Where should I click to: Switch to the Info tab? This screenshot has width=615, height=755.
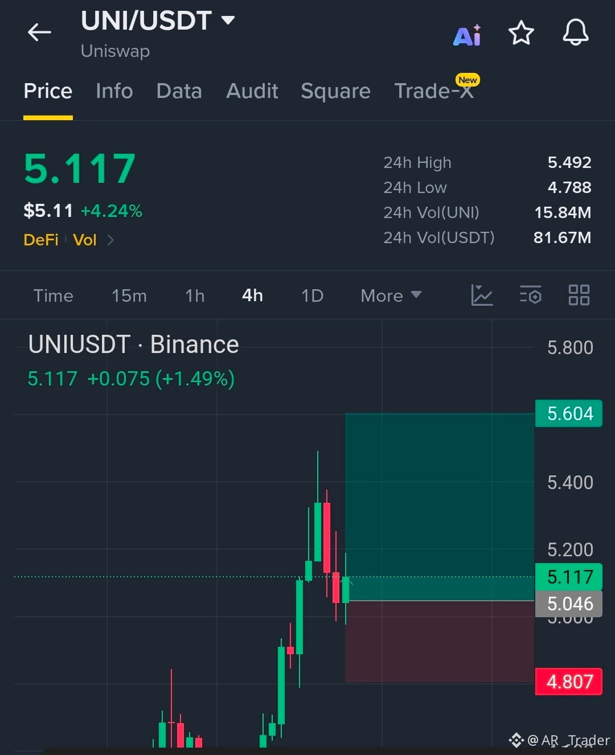[114, 91]
